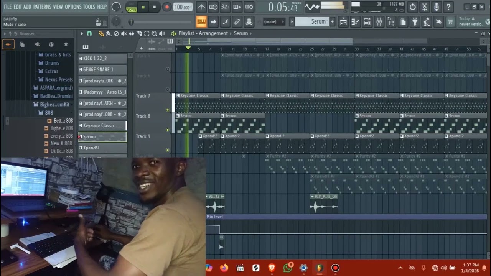Add new pattern with plus next to Serum
The image size is (491, 276).
[332, 22]
